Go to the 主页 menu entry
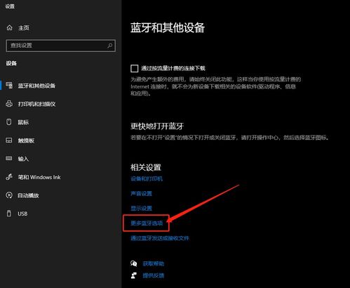The width and height of the screenshot is (350, 288). click(x=24, y=28)
